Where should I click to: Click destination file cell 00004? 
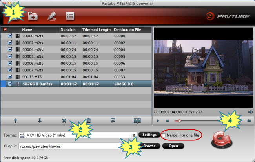click(120, 49)
